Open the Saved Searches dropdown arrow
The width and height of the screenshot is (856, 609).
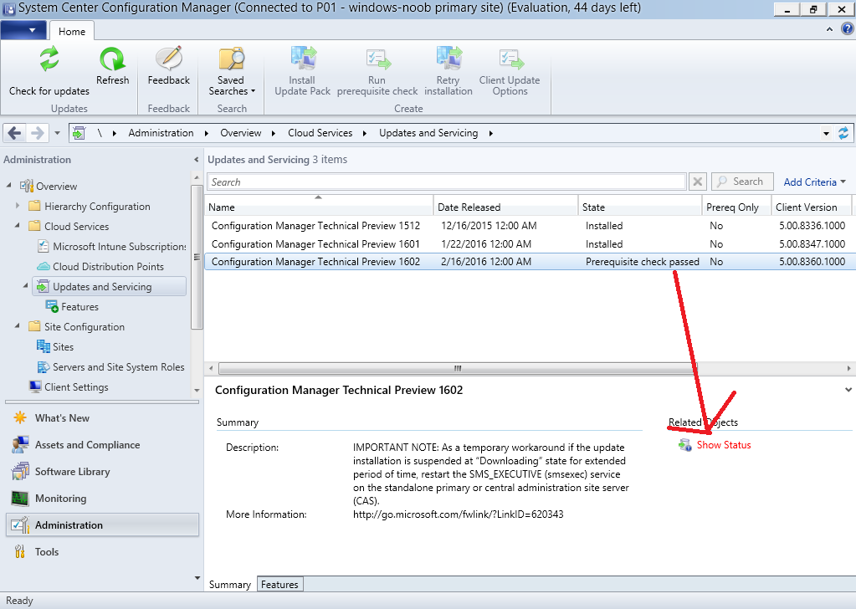click(x=254, y=91)
